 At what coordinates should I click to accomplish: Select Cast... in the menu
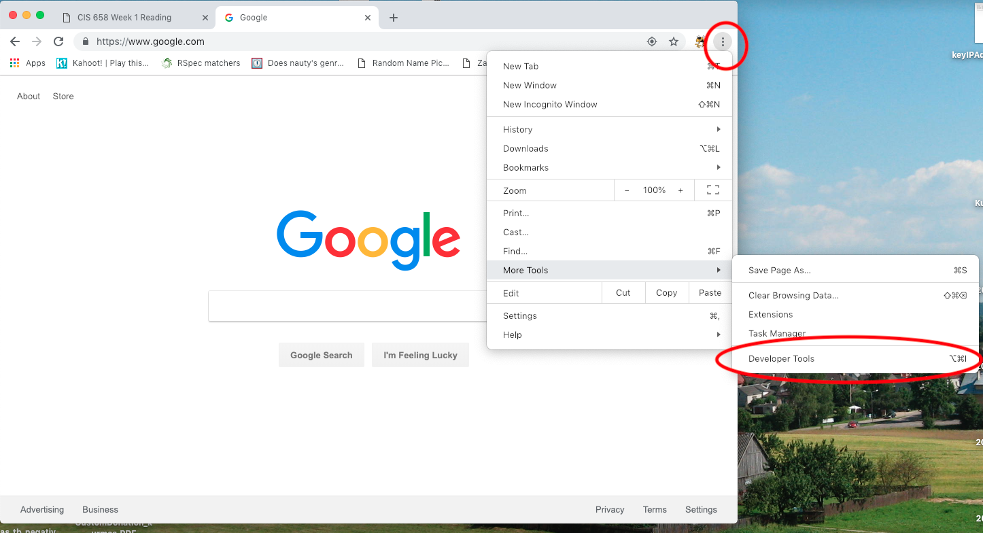point(610,232)
